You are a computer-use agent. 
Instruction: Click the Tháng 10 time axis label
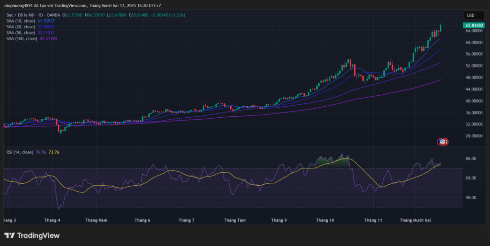tap(325, 220)
